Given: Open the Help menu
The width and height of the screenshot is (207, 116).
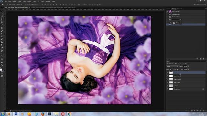Looking at the screenshot, I should coord(53,1).
